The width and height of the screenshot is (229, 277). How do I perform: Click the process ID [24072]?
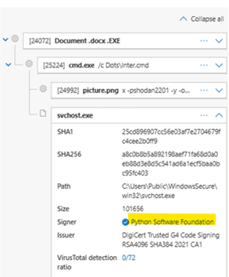pyautogui.click(x=40, y=41)
